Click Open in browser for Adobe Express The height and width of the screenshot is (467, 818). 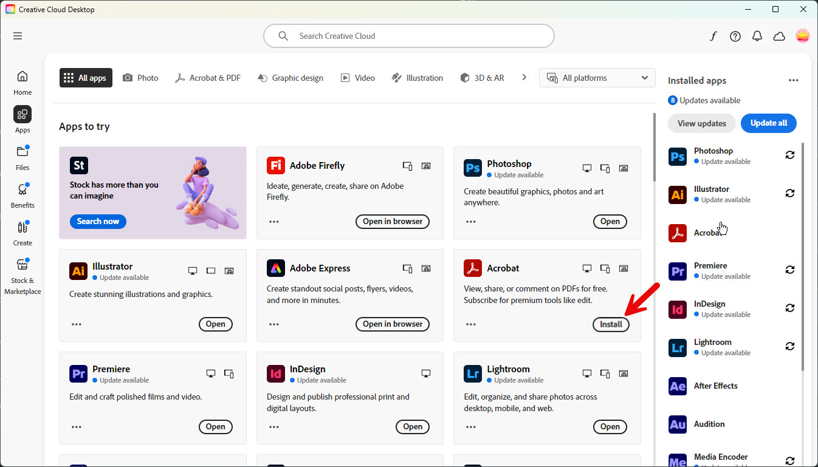tap(393, 324)
